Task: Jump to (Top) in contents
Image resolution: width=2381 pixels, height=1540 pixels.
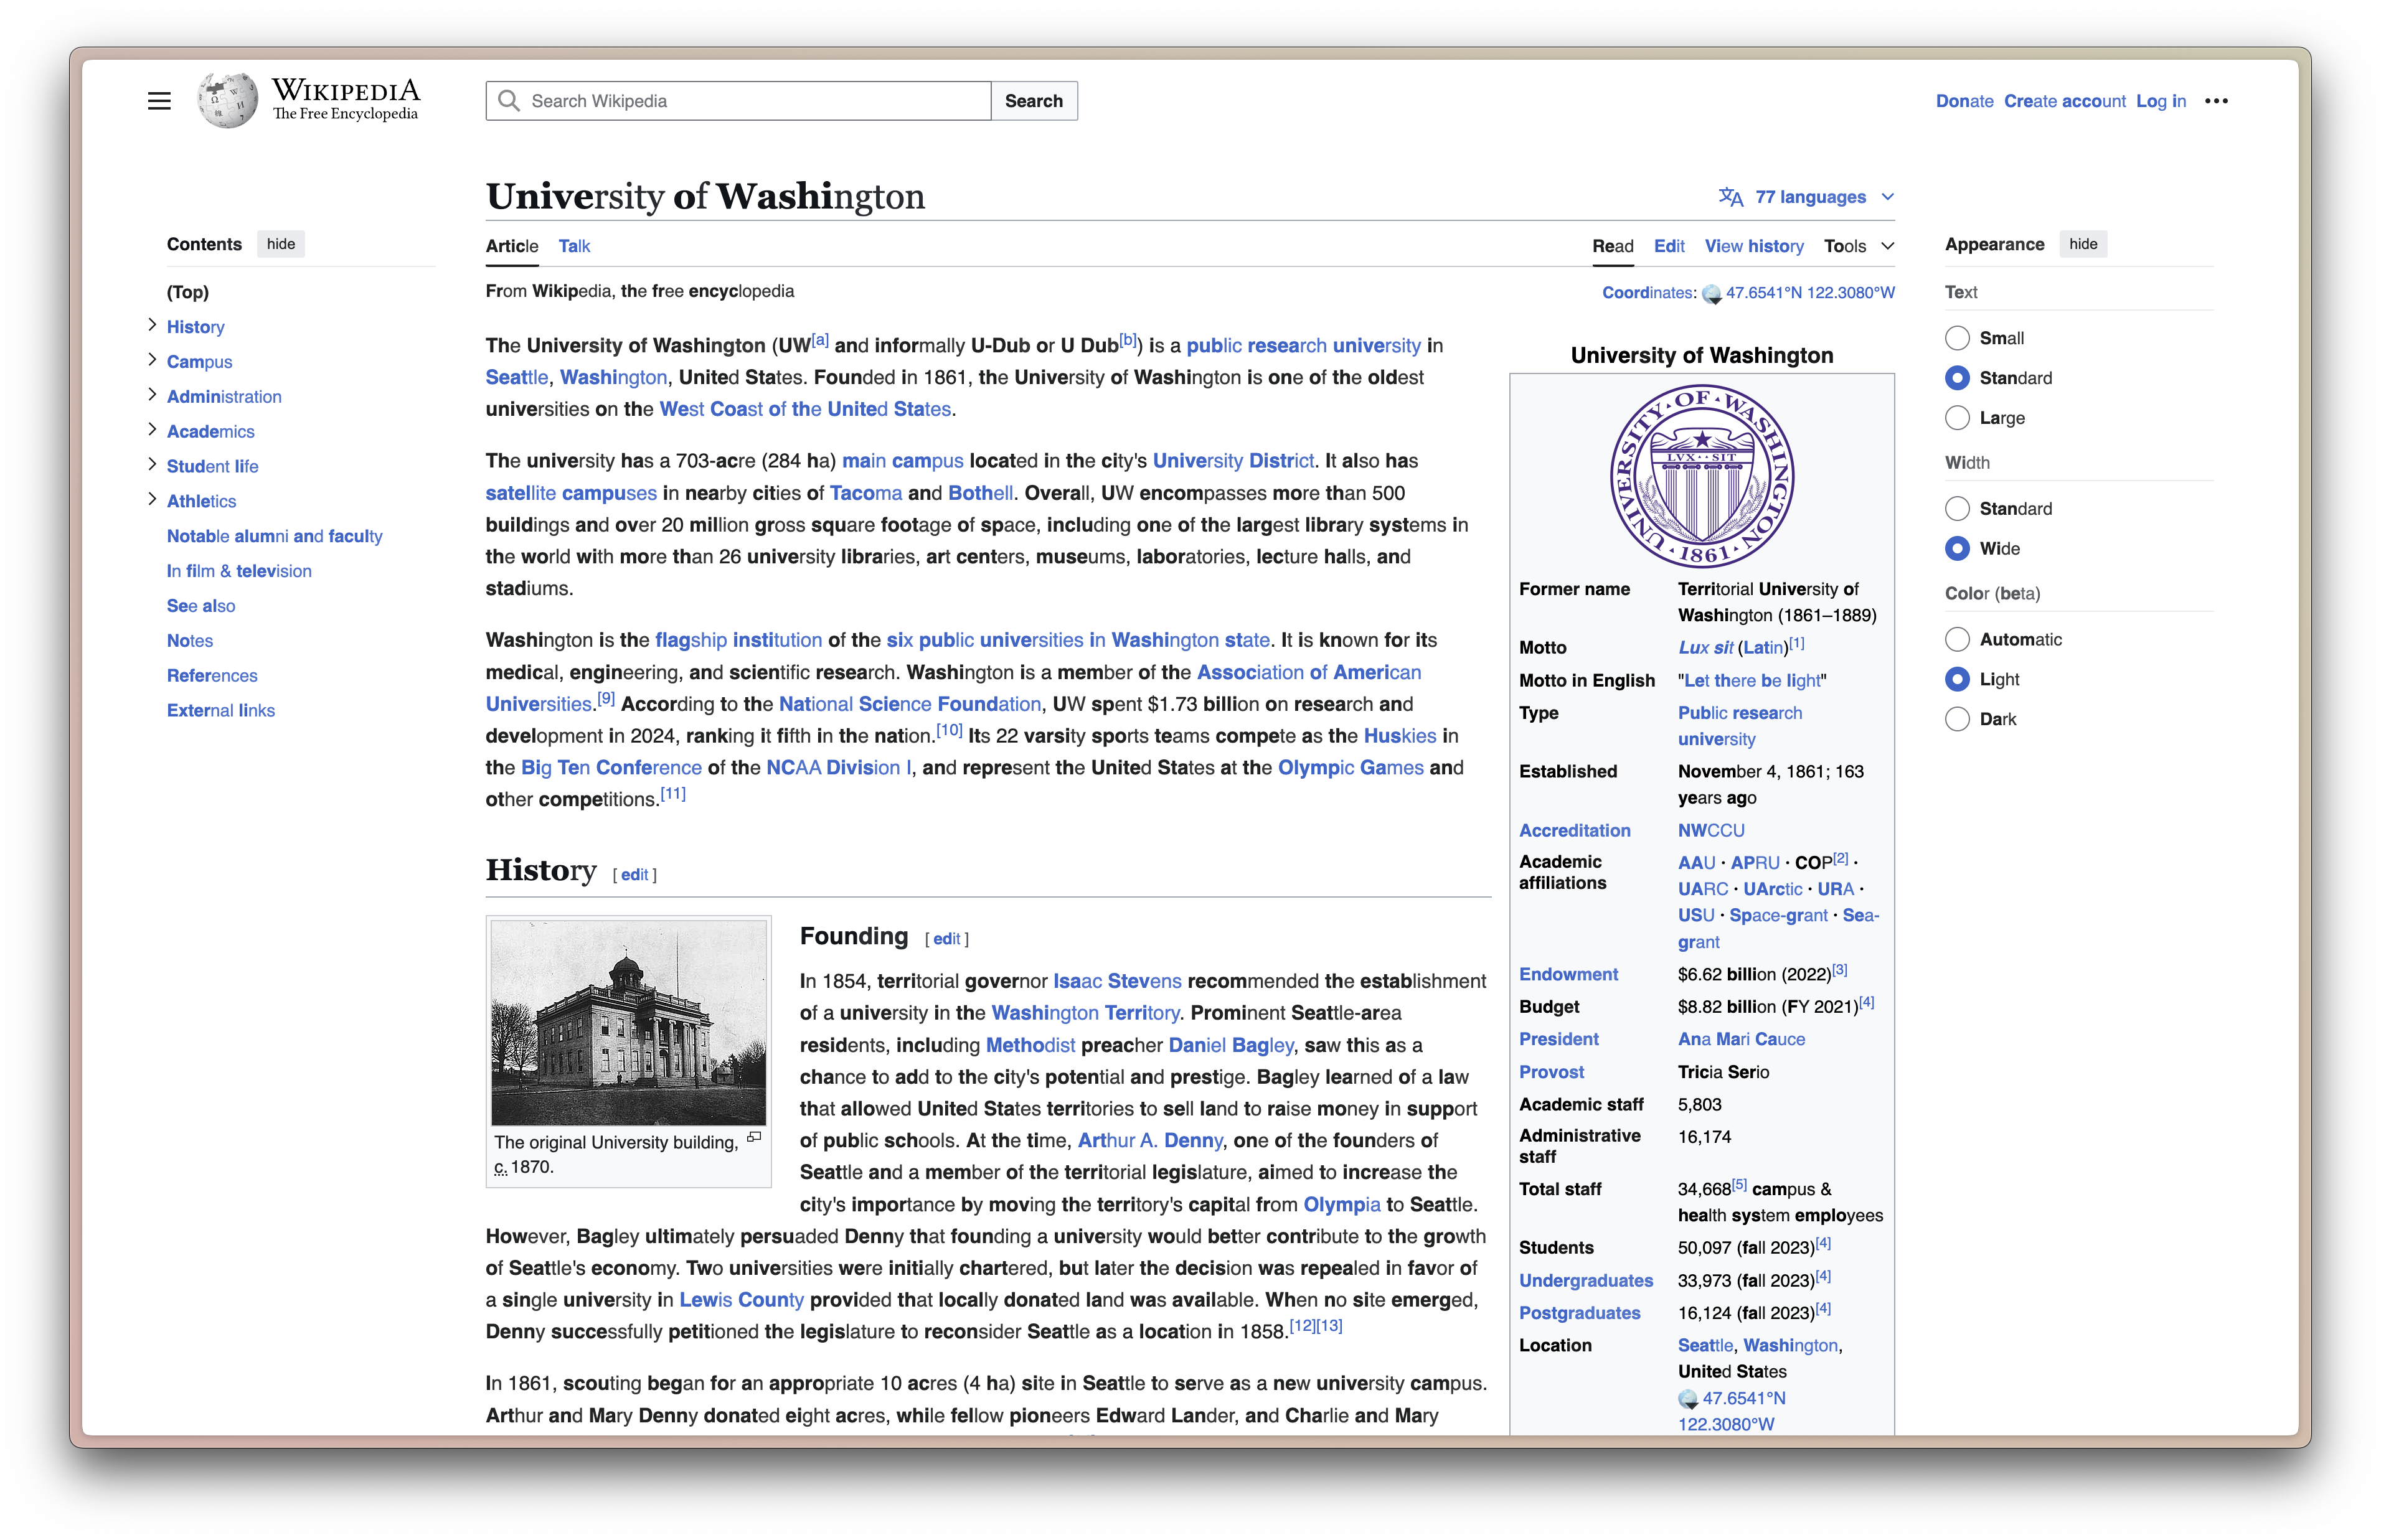Action: (188, 292)
